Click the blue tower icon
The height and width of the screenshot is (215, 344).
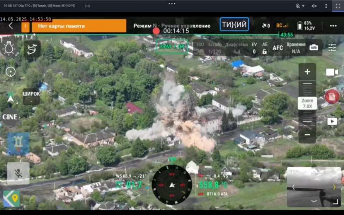coord(18,143)
